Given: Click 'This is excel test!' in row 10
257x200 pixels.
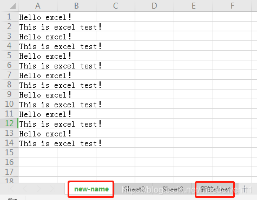Looking at the screenshot, I should click(60, 105).
